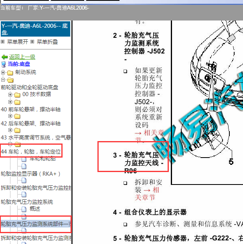Image resolution: width=243 pixels, height=244 pixels.
Task: Select tree item 44 车轮，轮胎，车轮定位
Action: [31, 152]
